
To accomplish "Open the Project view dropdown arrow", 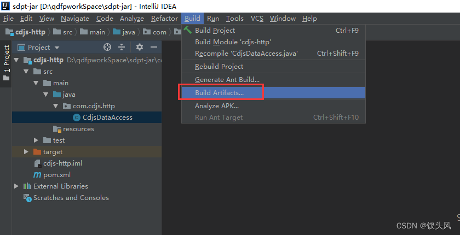I will point(57,48).
